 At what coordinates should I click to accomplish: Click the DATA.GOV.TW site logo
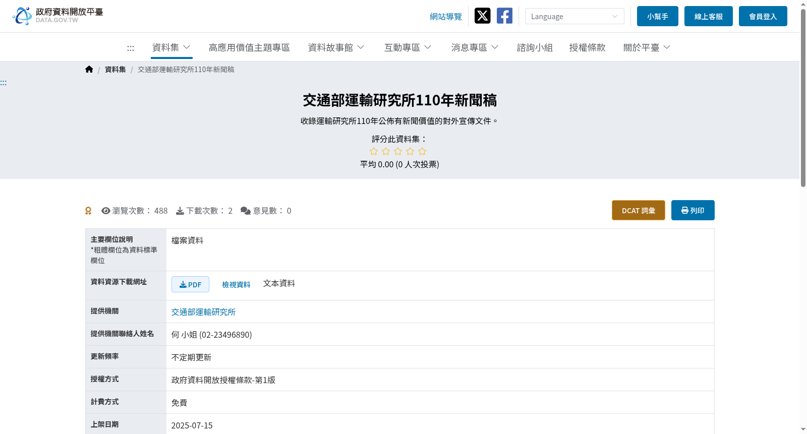57,16
